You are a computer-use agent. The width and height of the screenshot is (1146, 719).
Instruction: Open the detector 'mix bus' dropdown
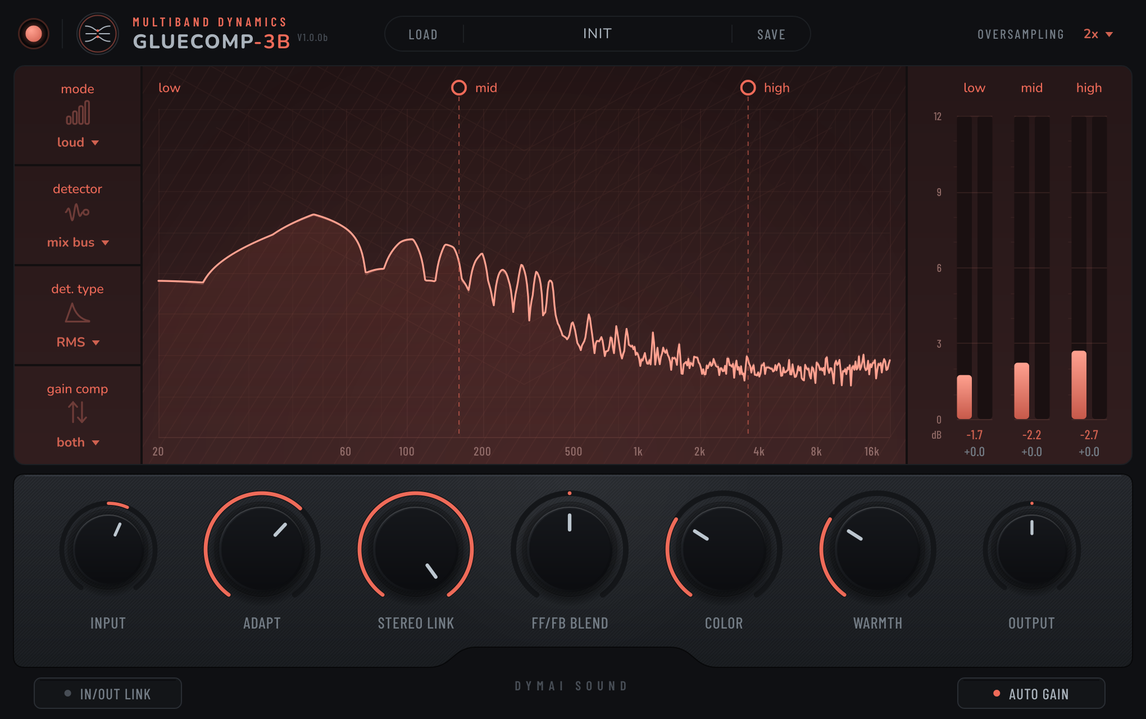pos(78,243)
